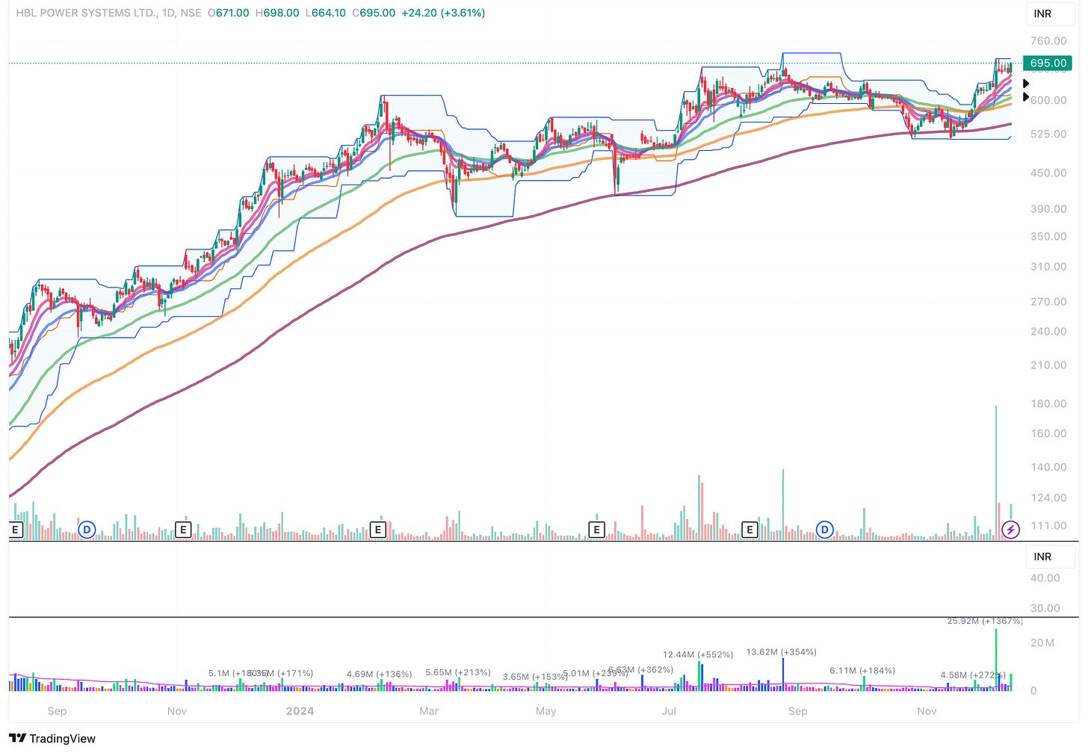Click the 25.92M (+1367%) volume spike label
1088x753 pixels.
(985, 621)
